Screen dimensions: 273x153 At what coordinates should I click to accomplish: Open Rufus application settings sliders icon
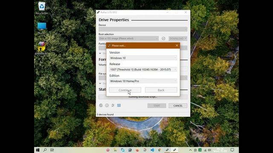tap(113, 105)
